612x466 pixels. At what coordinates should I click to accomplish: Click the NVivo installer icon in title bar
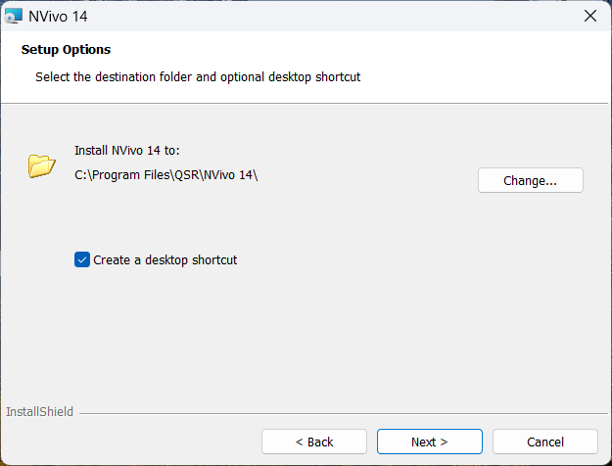[14, 15]
